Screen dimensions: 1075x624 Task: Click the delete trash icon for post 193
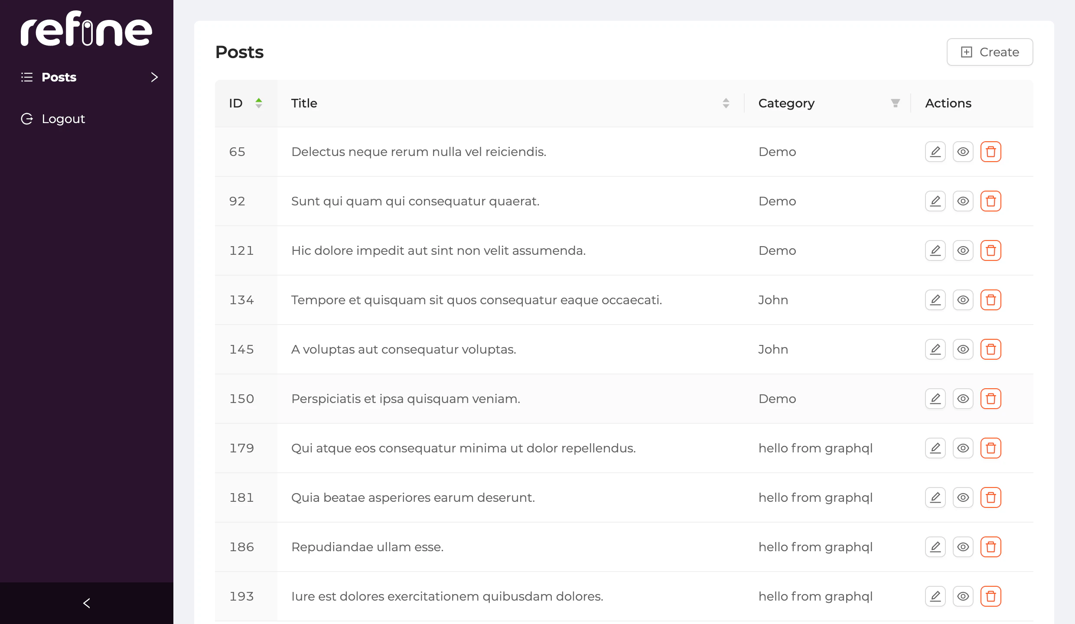(x=990, y=596)
